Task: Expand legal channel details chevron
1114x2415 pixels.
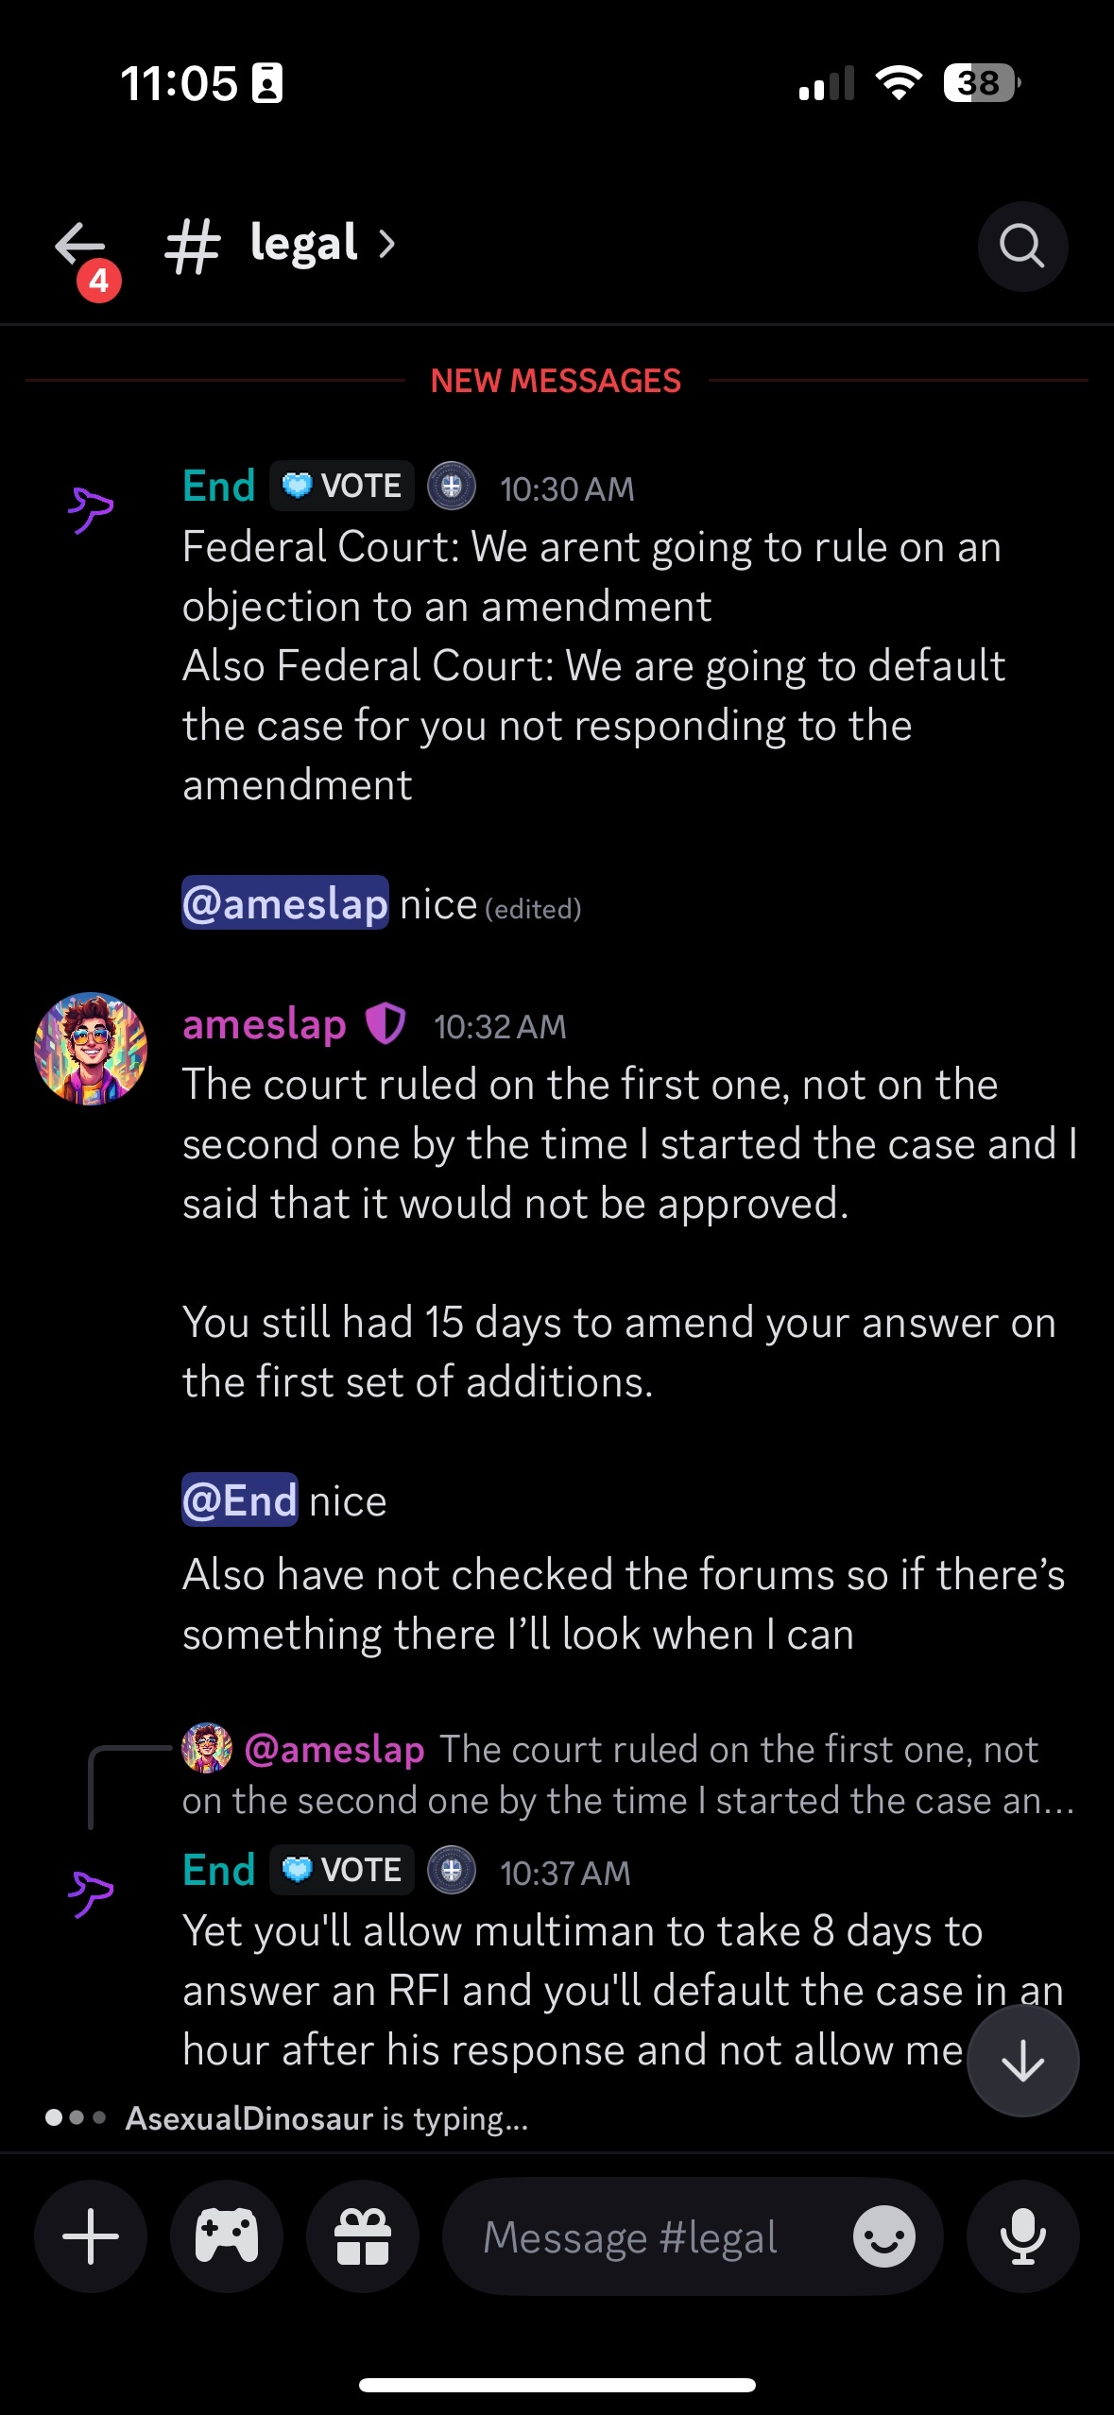Action: click(386, 245)
